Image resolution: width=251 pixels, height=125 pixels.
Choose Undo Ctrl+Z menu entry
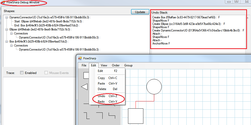click(107, 96)
